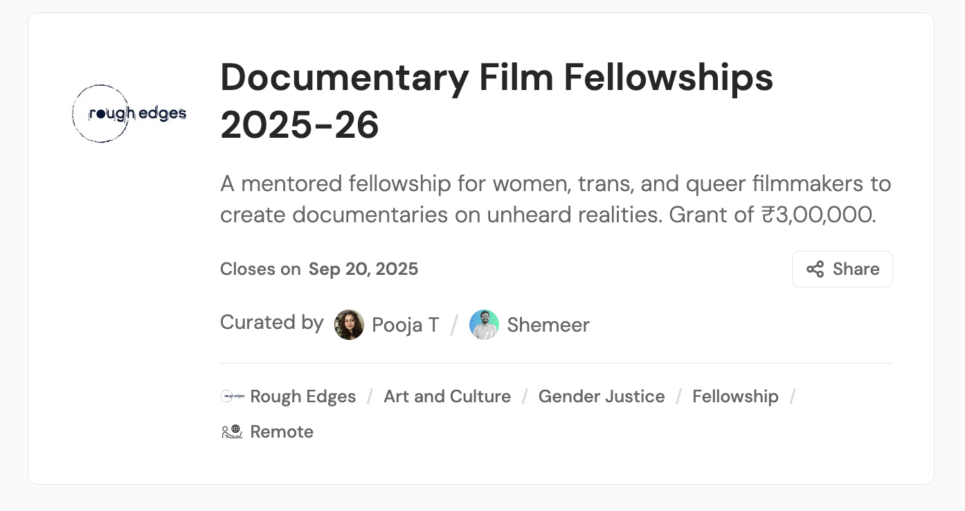
Task: Click the Sep 20, 2025 closing date
Action: tap(363, 269)
